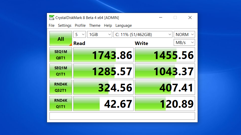The image size is (241, 135).
Task: Close the CrystalDiskMark window
Action: pyautogui.click(x=190, y=17)
